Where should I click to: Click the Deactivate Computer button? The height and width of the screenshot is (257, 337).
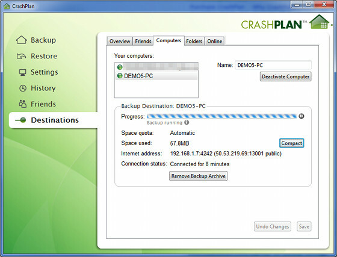pyautogui.click(x=285, y=76)
